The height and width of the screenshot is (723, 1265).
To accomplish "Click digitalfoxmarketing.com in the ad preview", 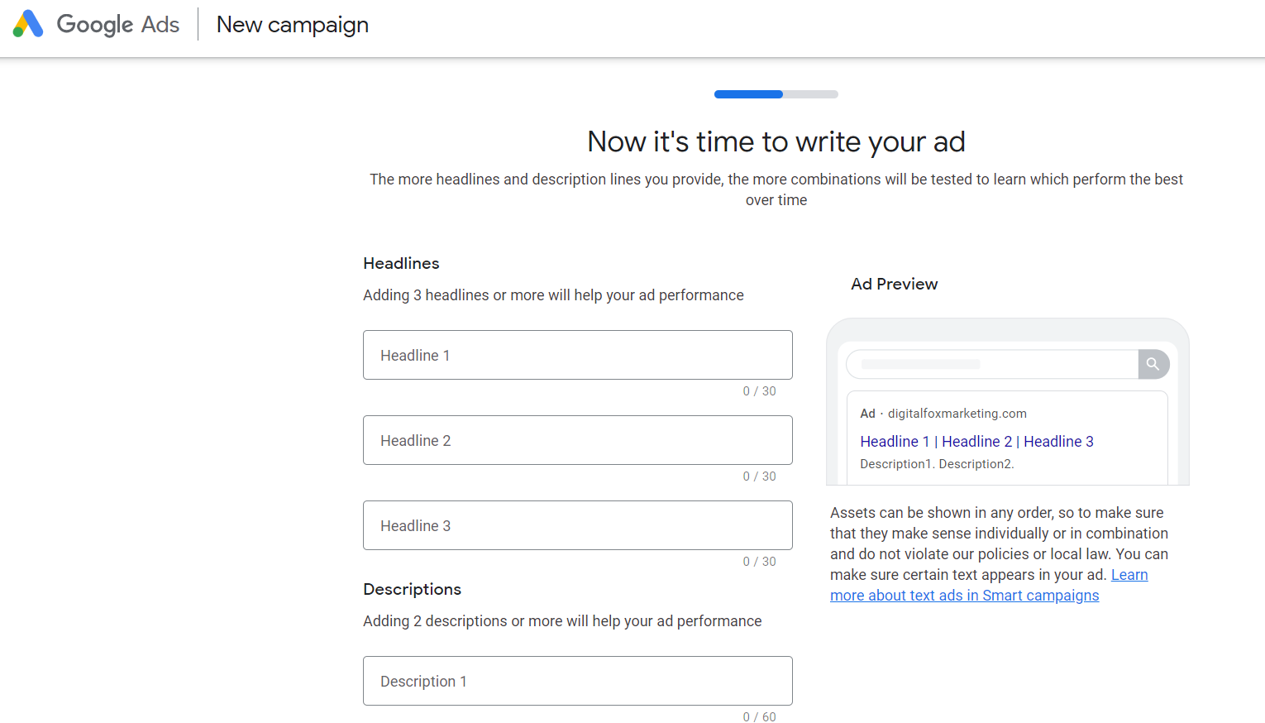I will click(x=957, y=414).
